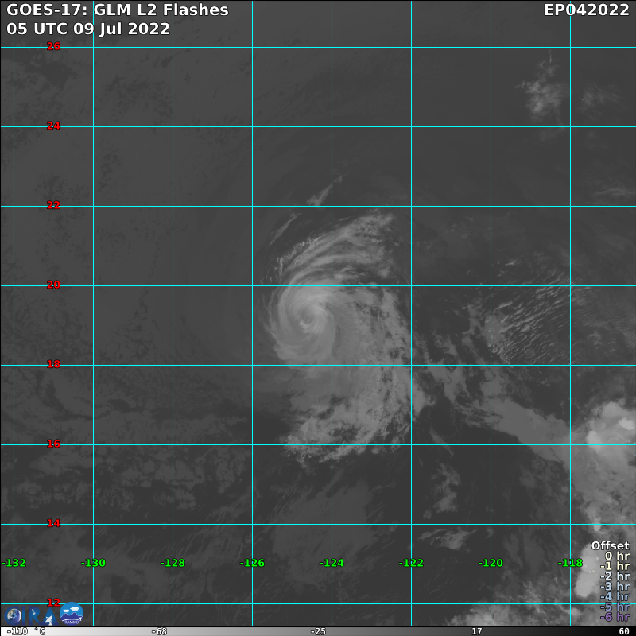636x636 pixels.
Task: Click the '-25' color bar label
Action: (x=318, y=631)
